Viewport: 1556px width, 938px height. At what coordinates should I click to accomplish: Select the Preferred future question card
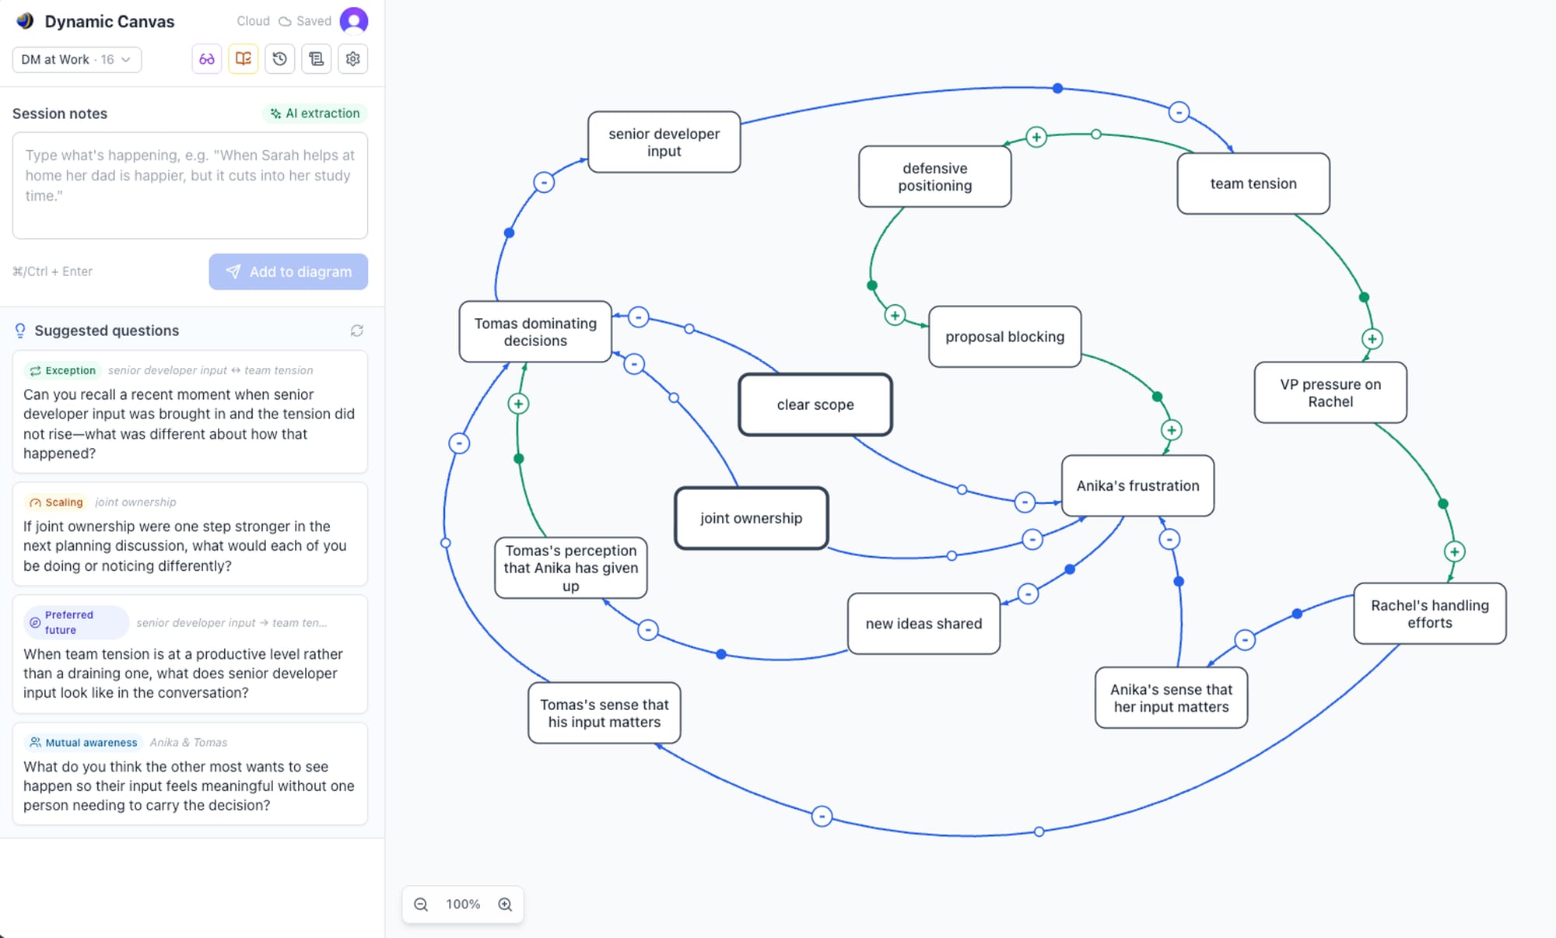click(x=190, y=654)
